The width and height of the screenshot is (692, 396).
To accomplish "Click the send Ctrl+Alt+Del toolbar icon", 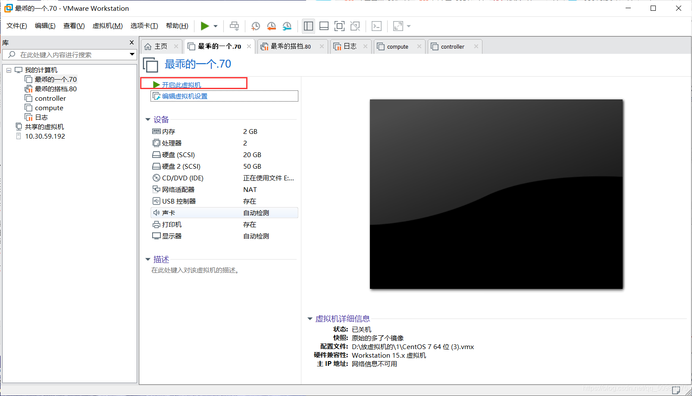I will pyautogui.click(x=234, y=26).
